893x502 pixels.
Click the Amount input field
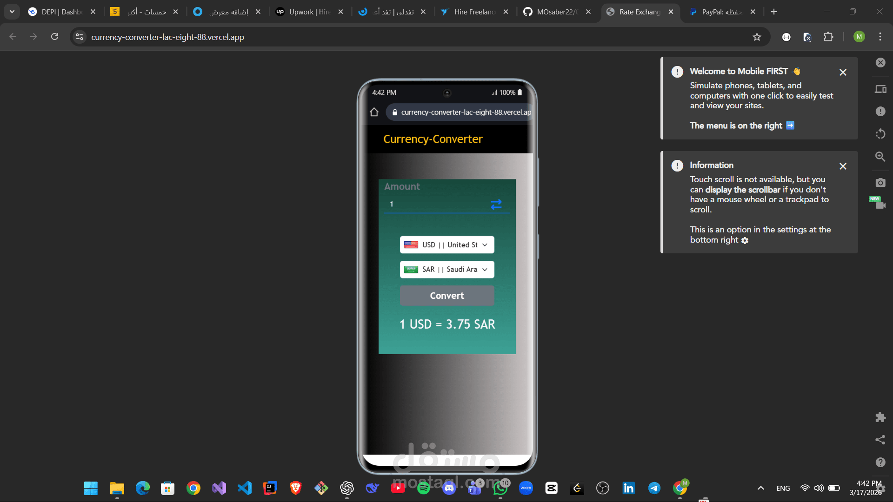click(435, 205)
